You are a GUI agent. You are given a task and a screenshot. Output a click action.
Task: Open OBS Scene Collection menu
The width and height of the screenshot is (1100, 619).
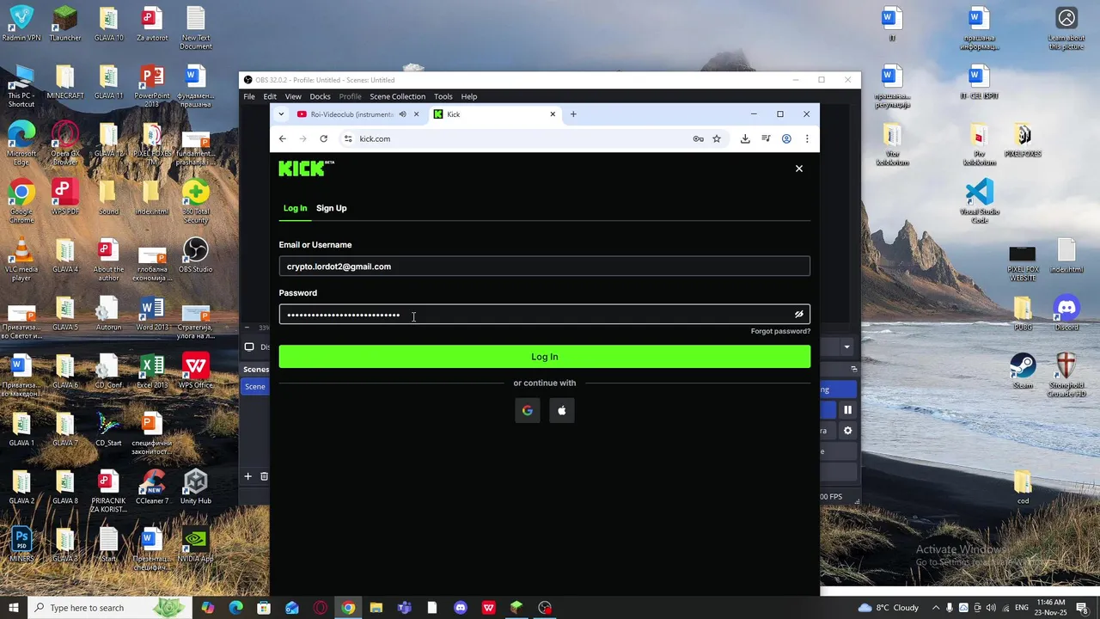point(397,96)
